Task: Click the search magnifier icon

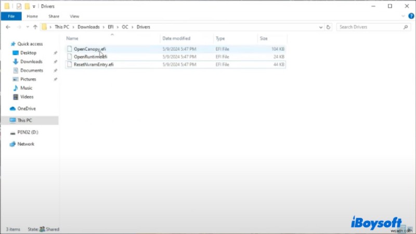Action: click(406, 27)
